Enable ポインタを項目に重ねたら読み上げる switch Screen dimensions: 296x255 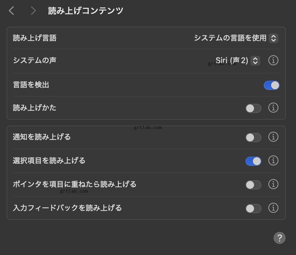[253, 185]
